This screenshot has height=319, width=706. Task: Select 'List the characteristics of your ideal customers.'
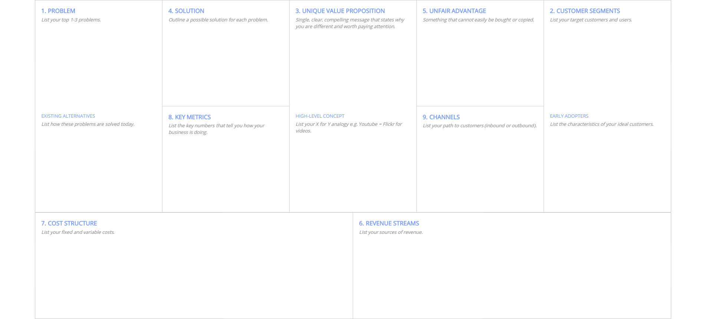[x=602, y=124]
